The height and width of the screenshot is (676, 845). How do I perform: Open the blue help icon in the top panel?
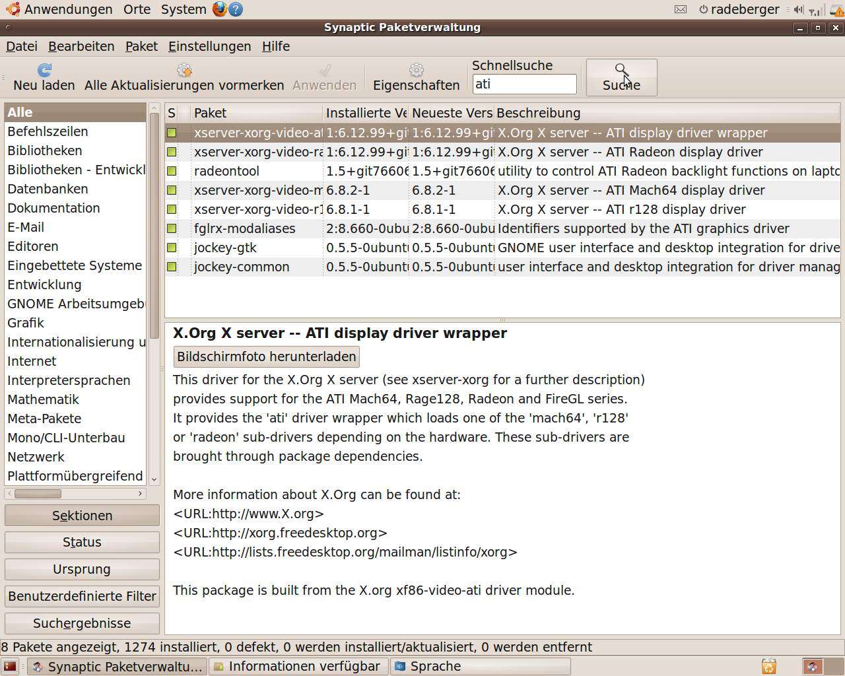pos(236,9)
